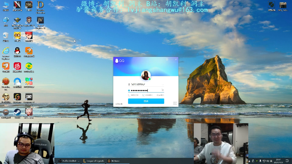Select the Three Kingdoms game shortcut in top row
292x164 pixels.
click(x=29, y=6)
